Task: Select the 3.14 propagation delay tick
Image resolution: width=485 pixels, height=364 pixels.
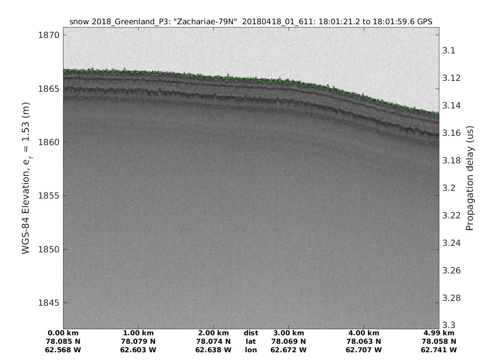Action: coord(452,106)
